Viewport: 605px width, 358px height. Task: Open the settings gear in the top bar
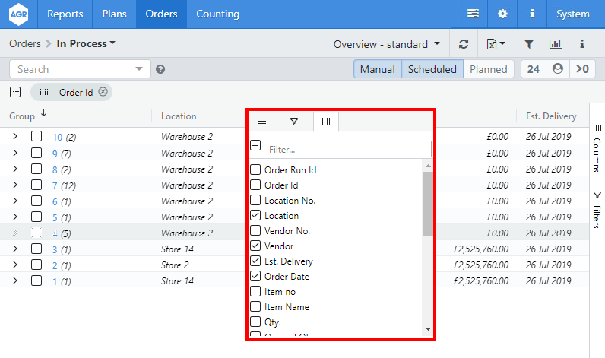[502, 14]
